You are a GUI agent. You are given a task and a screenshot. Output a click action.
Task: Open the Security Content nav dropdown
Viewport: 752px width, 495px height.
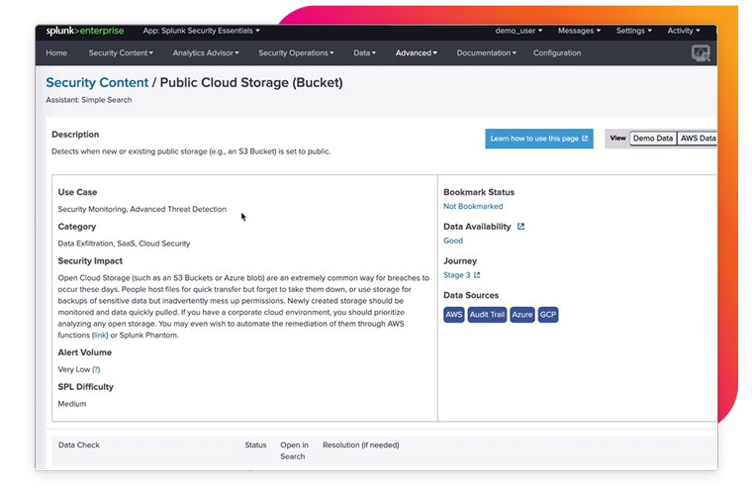[121, 53]
